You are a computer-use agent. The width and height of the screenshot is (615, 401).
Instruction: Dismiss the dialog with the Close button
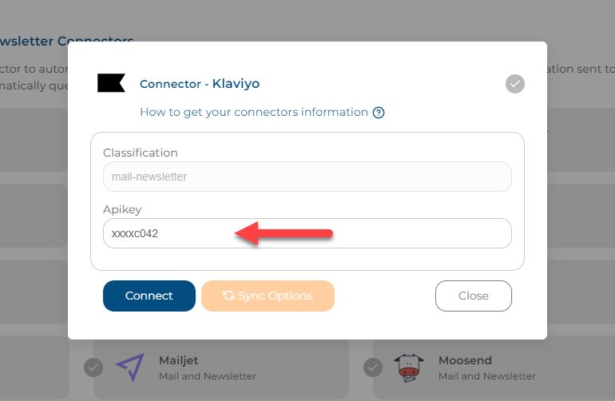coord(474,296)
